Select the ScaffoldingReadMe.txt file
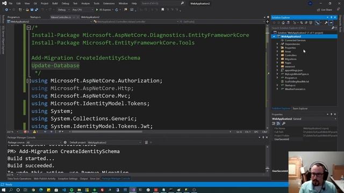344x193 pixels. [297, 81]
